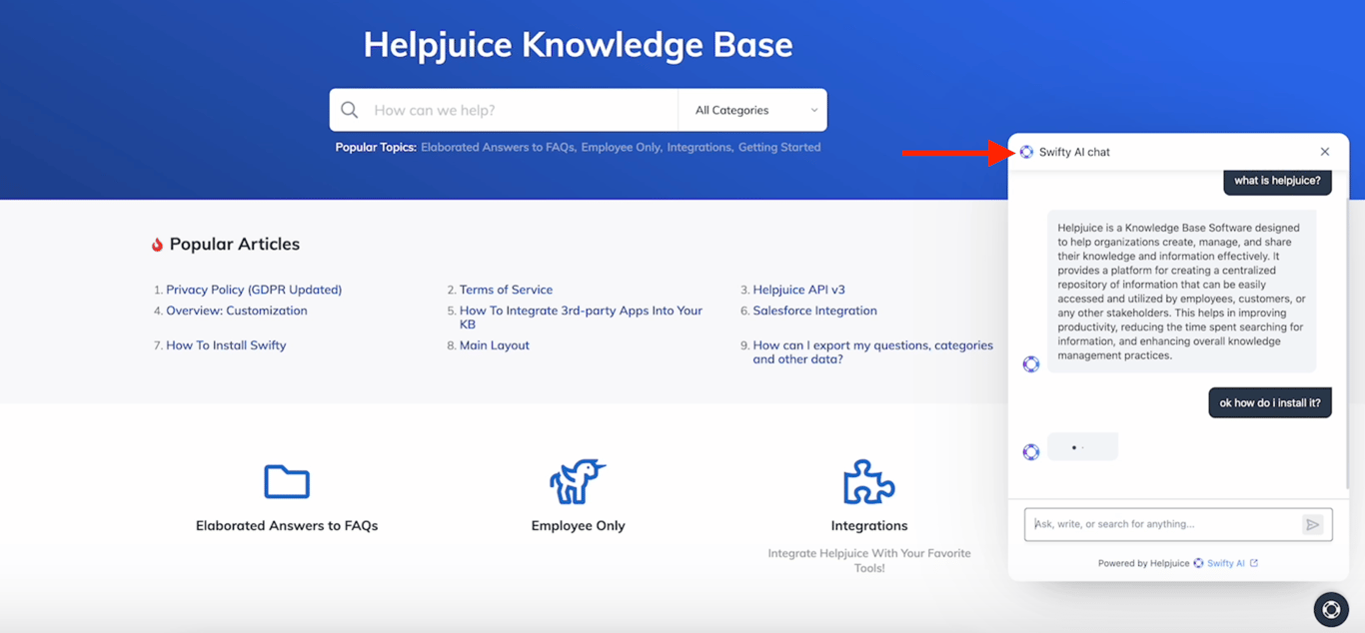Click the bot avatar beside the typing indicator
The height and width of the screenshot is (633, 1365).
click(1031, 452)
